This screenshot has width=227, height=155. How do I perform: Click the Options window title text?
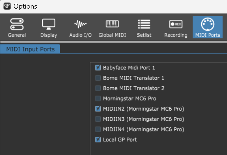click(x=25, y=6)
